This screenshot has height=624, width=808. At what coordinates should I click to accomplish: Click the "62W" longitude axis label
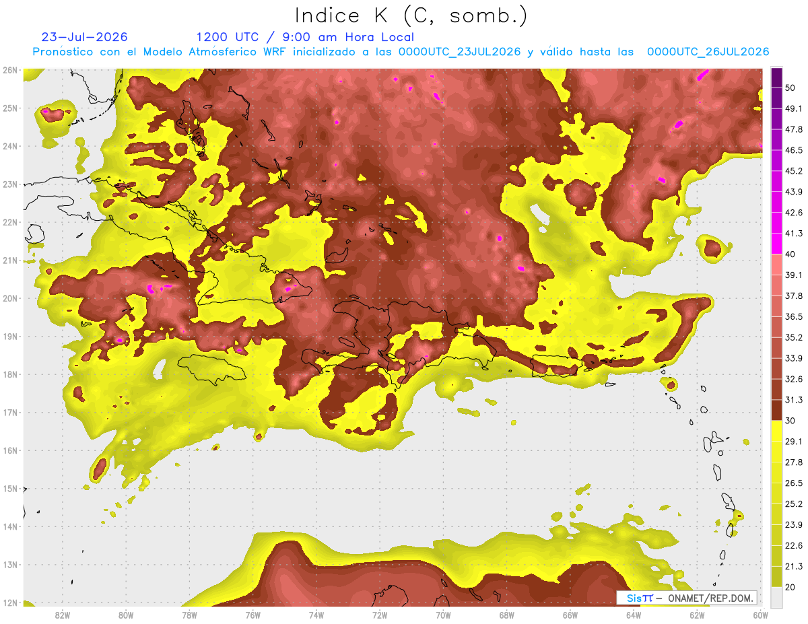click(x=698, y=615)
